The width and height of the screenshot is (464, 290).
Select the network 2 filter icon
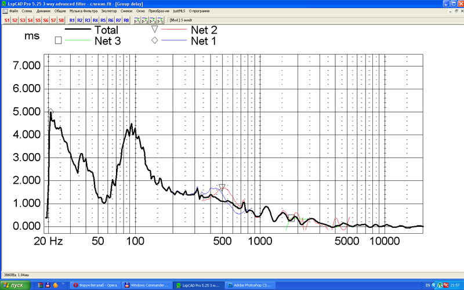click(x=144, y=20)
